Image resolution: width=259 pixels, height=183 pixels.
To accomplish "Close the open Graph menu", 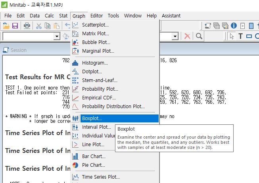I will tap(79, 16).
